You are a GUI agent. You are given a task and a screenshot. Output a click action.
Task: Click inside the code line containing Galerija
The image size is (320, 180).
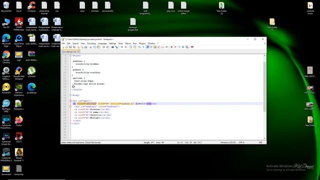point(92,115)
